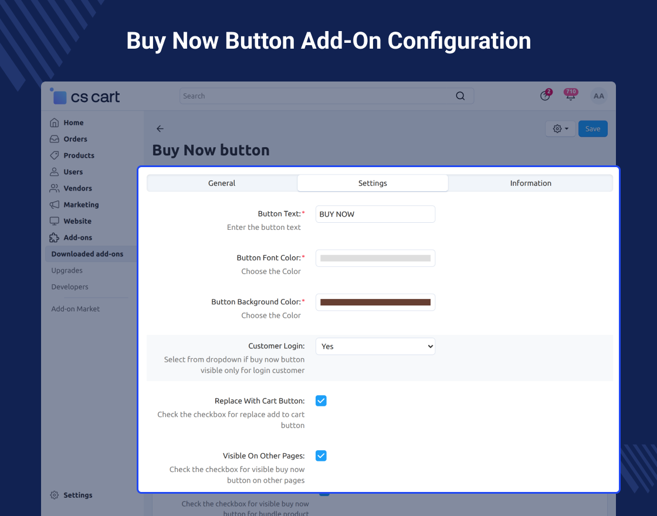Open the Orders sidebar item

point(75,139)
